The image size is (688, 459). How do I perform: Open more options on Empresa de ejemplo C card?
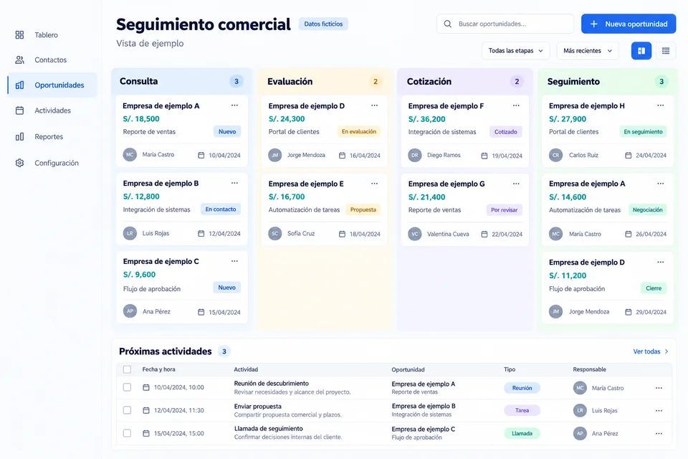tap(234, 261)
